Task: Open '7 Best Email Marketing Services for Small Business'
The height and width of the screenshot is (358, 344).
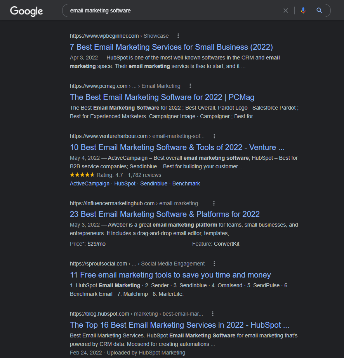Action: pos(171,47)
